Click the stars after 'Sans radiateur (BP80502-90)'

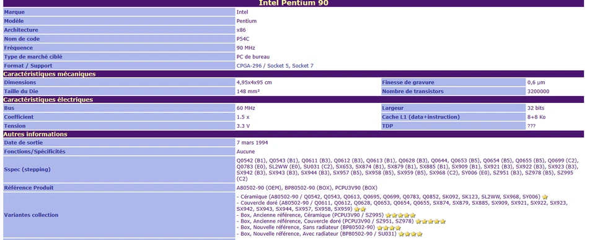point(389,228)
